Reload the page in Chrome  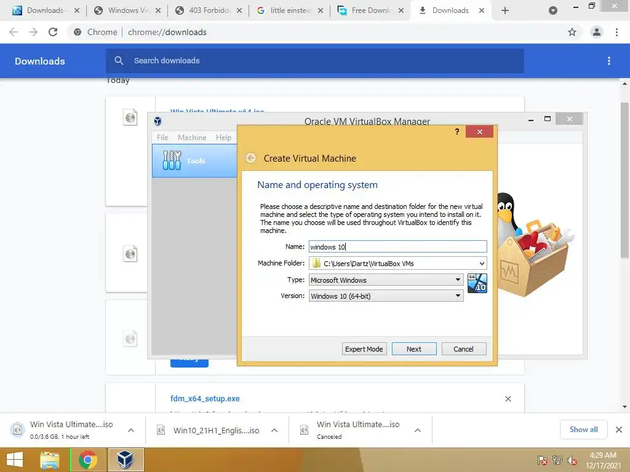click(53, 32)
